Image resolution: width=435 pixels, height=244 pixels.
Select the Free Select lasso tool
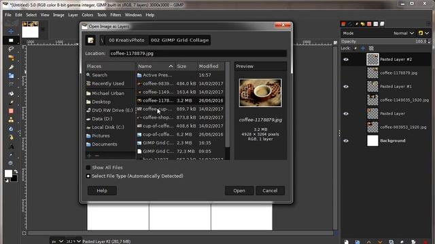[x=11, y=49]
